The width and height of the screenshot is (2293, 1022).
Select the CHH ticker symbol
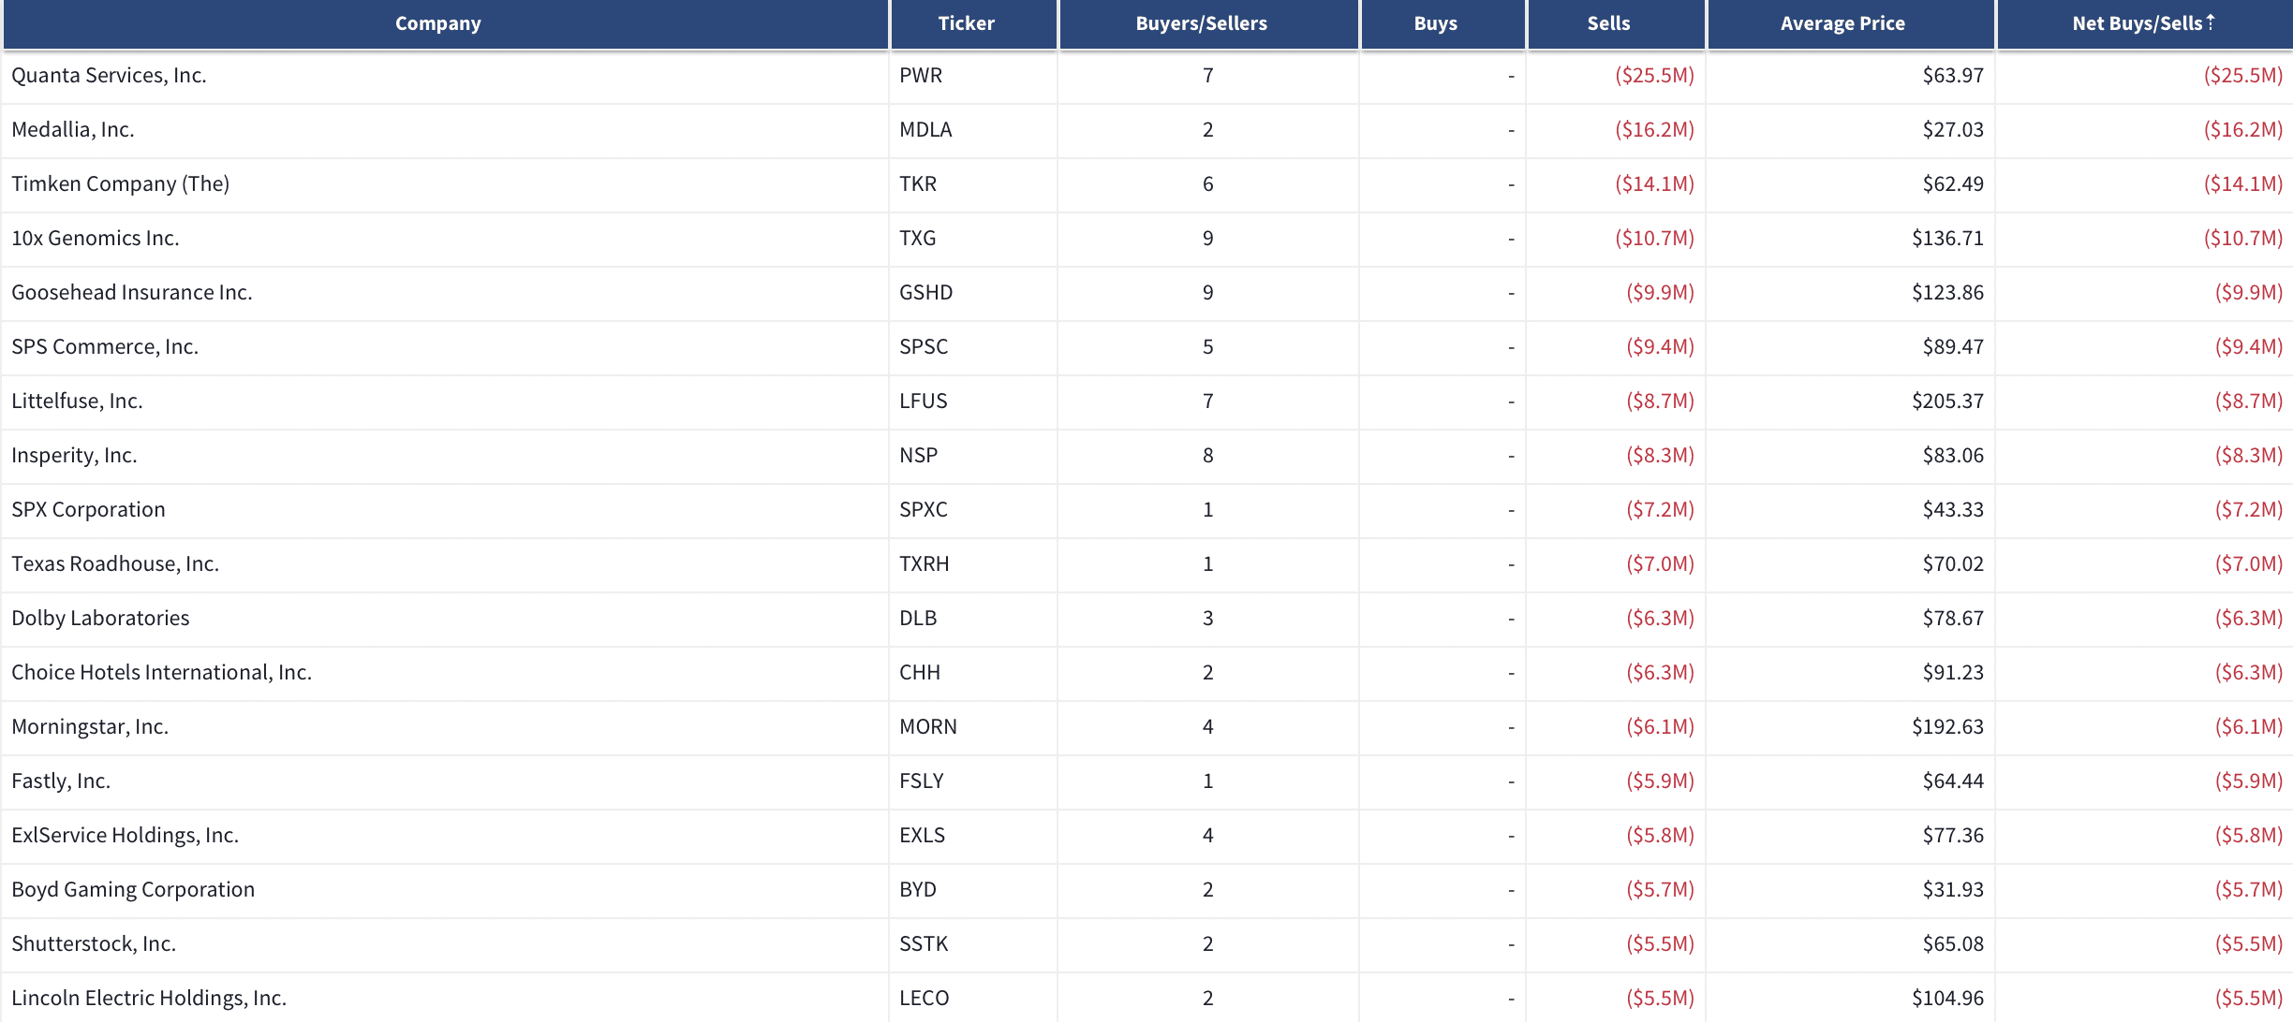point(920,672)
